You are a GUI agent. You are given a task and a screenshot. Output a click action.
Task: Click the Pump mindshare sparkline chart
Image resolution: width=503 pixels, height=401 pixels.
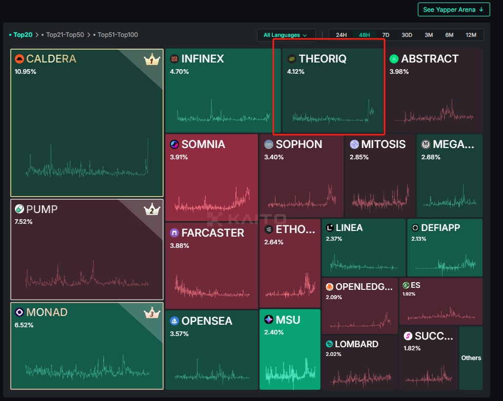(x=87, y=274)
